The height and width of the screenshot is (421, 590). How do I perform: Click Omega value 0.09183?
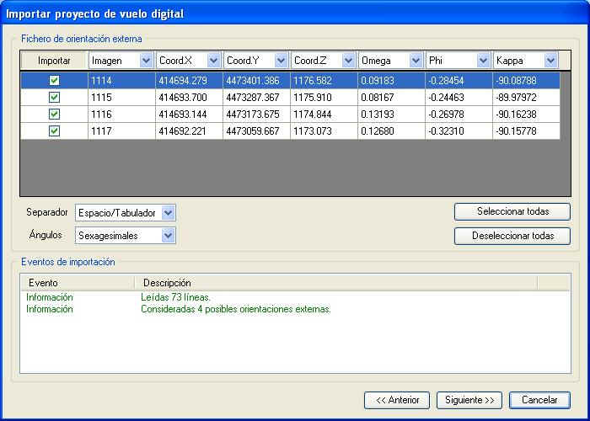(391, 81)
